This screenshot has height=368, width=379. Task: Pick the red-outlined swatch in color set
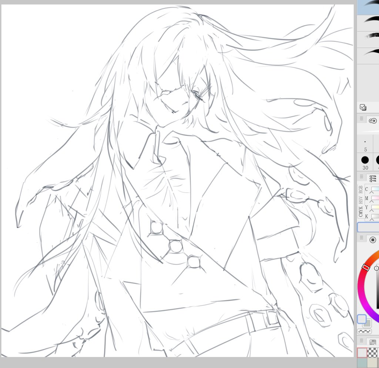coord(362,353)
